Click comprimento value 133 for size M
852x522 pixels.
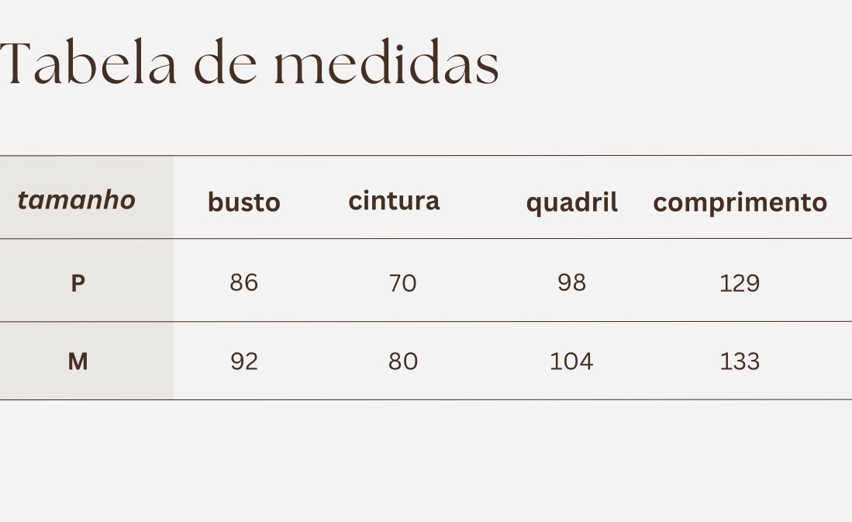(740, 361)
